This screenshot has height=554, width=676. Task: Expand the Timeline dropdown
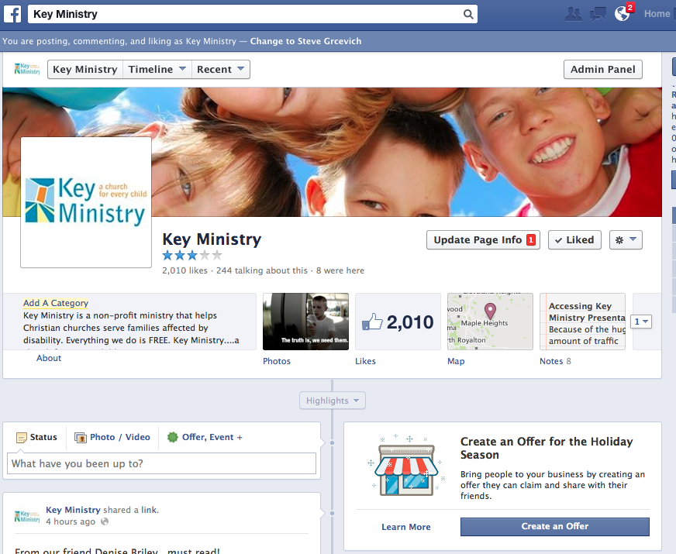pos(158,70)
